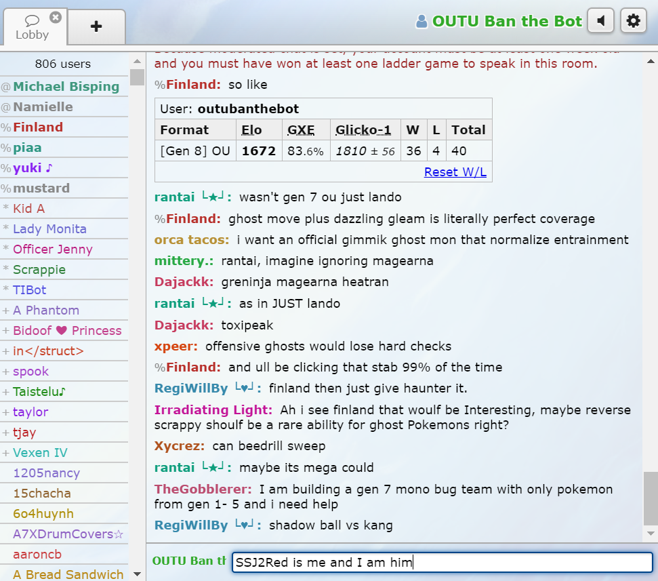This screenshot has height=581, width=658.
Task: Click the user list scroll-down arrow
Action: pos(137,574)
